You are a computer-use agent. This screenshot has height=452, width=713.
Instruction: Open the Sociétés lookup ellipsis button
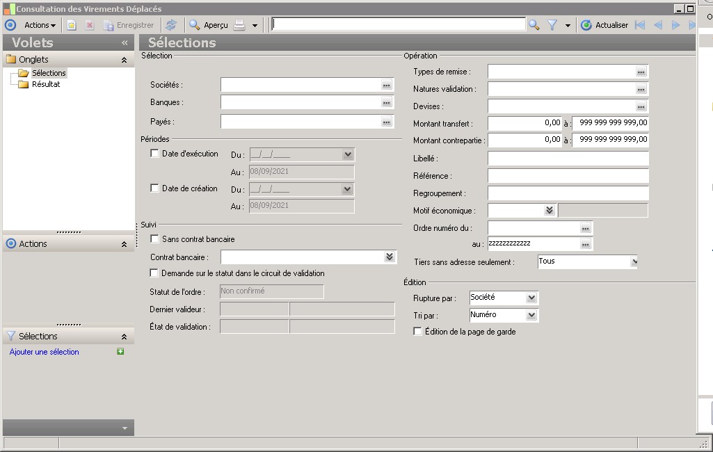coord(387,85)
